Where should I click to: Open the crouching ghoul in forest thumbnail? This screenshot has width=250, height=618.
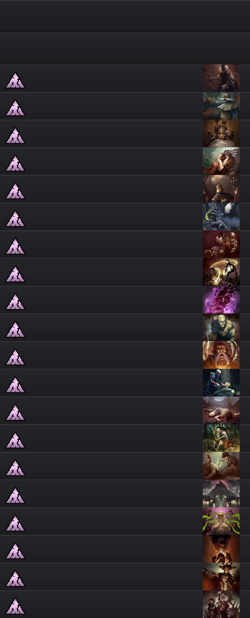click(x=221, y=438)
